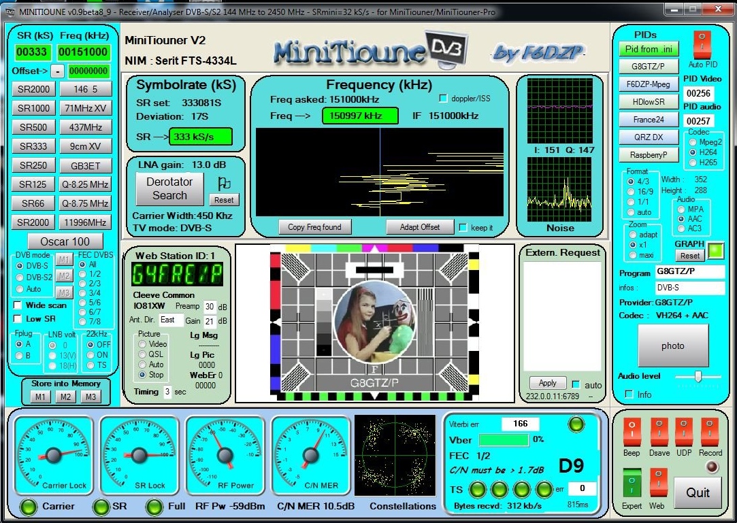The height and width of the screenshot is (523, 737).
Task: Enable the Low SR checkbox
Action: pos(18,318)
